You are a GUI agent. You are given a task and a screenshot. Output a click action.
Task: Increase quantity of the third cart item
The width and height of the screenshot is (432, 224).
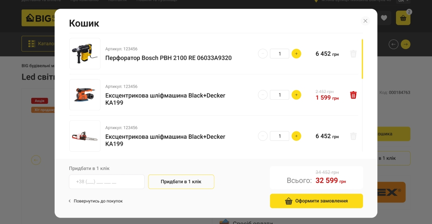(x=296, y=136)
